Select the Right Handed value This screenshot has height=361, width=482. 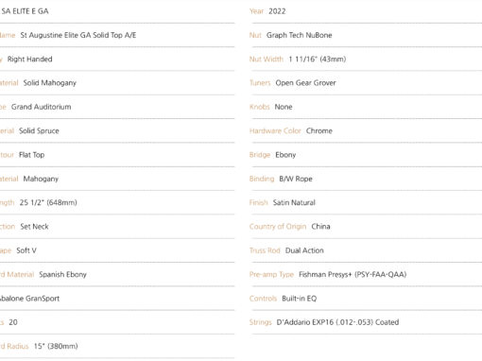coord(29,60)
